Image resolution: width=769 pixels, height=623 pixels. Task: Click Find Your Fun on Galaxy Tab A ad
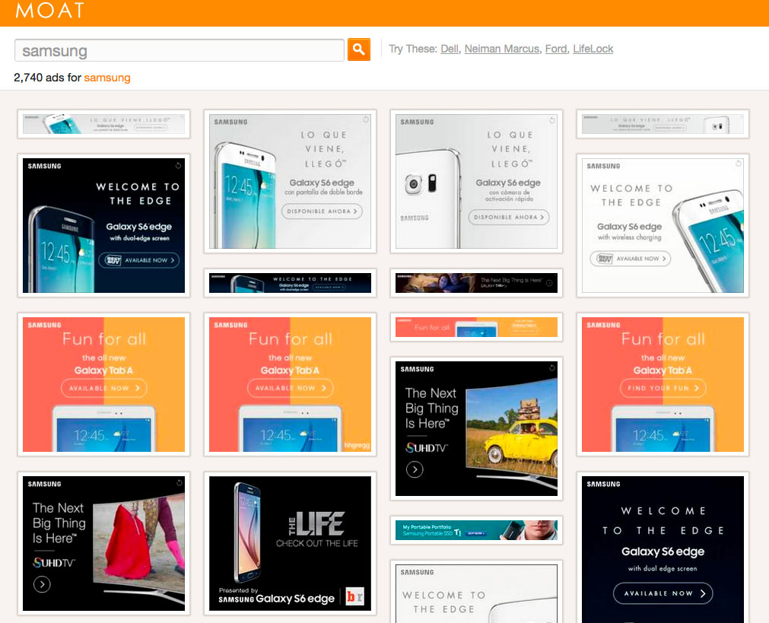(x=663, y=388)
